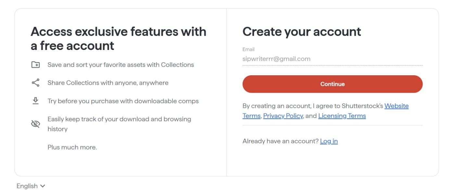Image resolution: width=456 pixels, height=195 pixels.
Task: Click Continue to submit your email
Action: click(332, 84)
